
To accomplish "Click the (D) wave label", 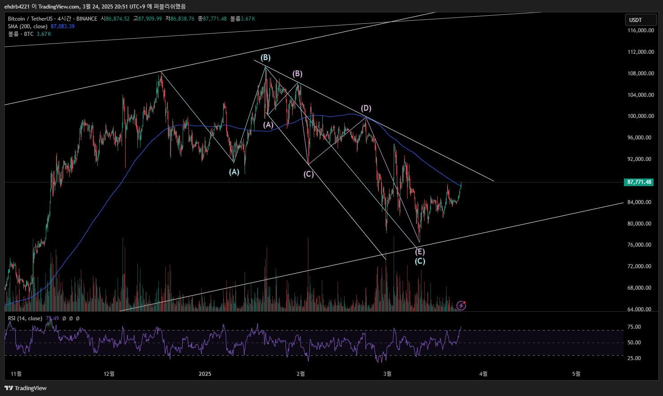I will (366, 108).
